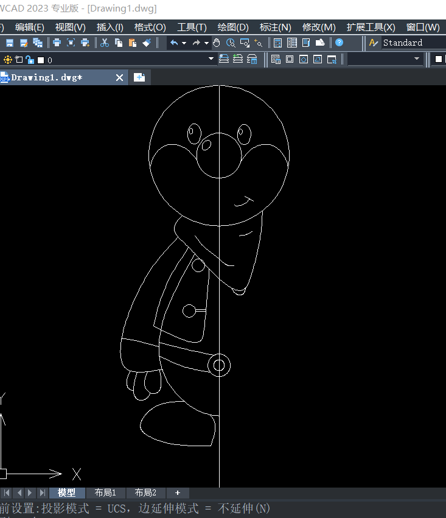Open the Layer Properties Manager icon
This screenshot has width=446, height=518.
tap(252, 59)
